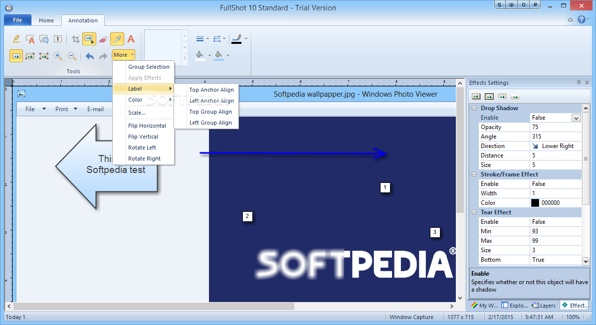This screenshot has height=325, width=596.
Task: Click the tear effect icon in Effects Settings
Action: 502,96
